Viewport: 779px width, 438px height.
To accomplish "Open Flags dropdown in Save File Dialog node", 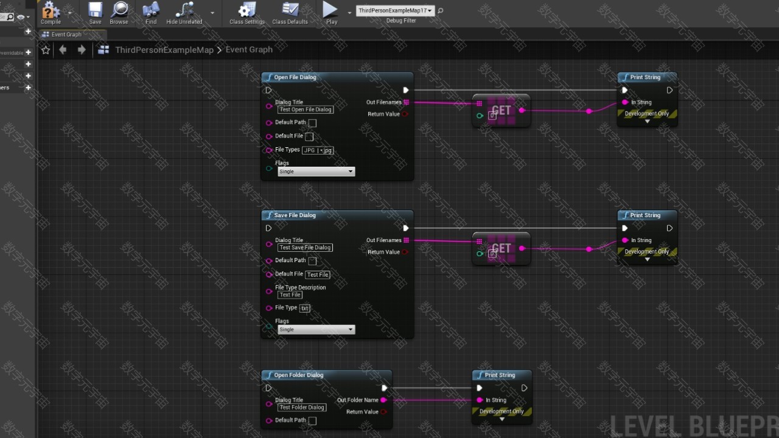I will [316, 330].
